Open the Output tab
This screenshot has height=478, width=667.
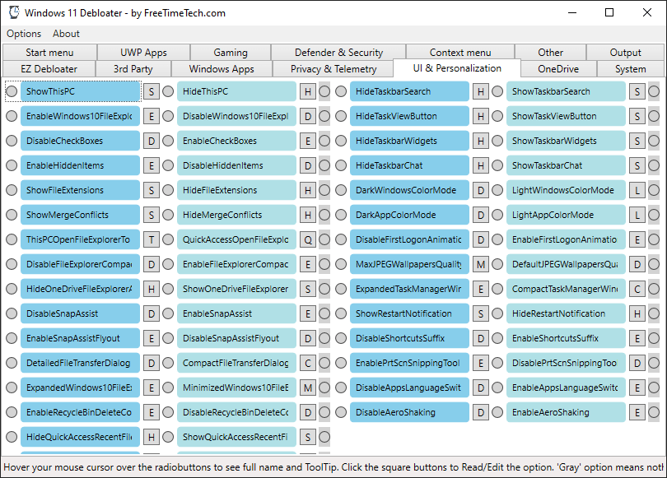pyautogui.click(x=625, y=53)
